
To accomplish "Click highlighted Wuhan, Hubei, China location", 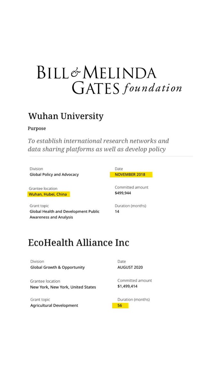I will (49, 194).
